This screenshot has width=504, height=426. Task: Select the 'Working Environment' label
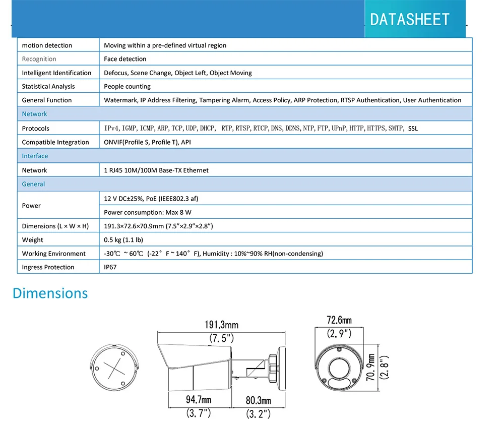pyautogui.click(x=54, y=254)
